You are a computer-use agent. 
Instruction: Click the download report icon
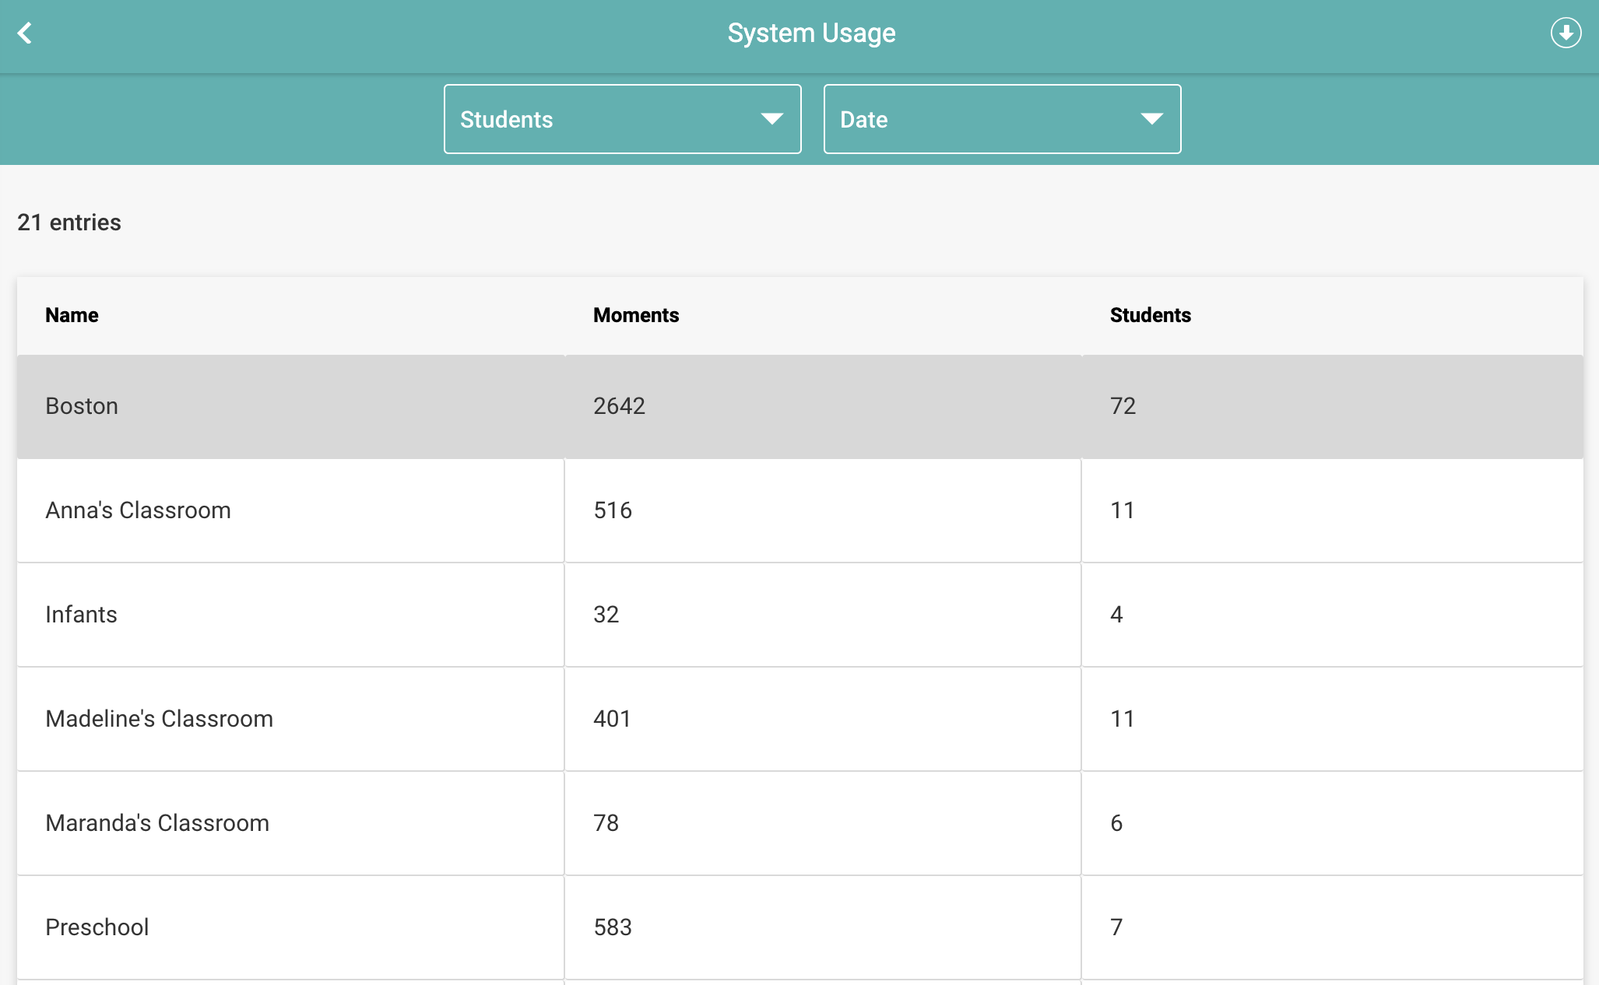pos(1567,33)
